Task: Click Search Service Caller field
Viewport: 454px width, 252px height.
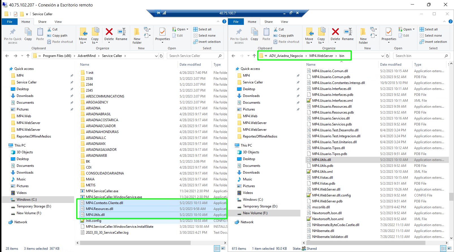Action: [x=195, y=56]
